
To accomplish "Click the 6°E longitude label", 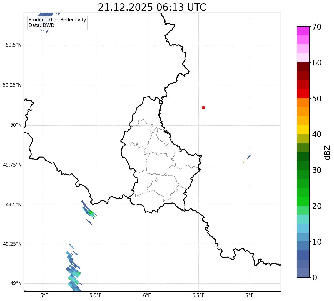I will tap(147, 295).
